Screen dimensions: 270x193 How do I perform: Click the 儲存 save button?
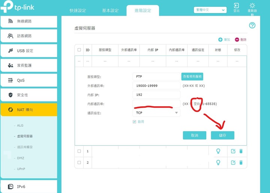223,135
